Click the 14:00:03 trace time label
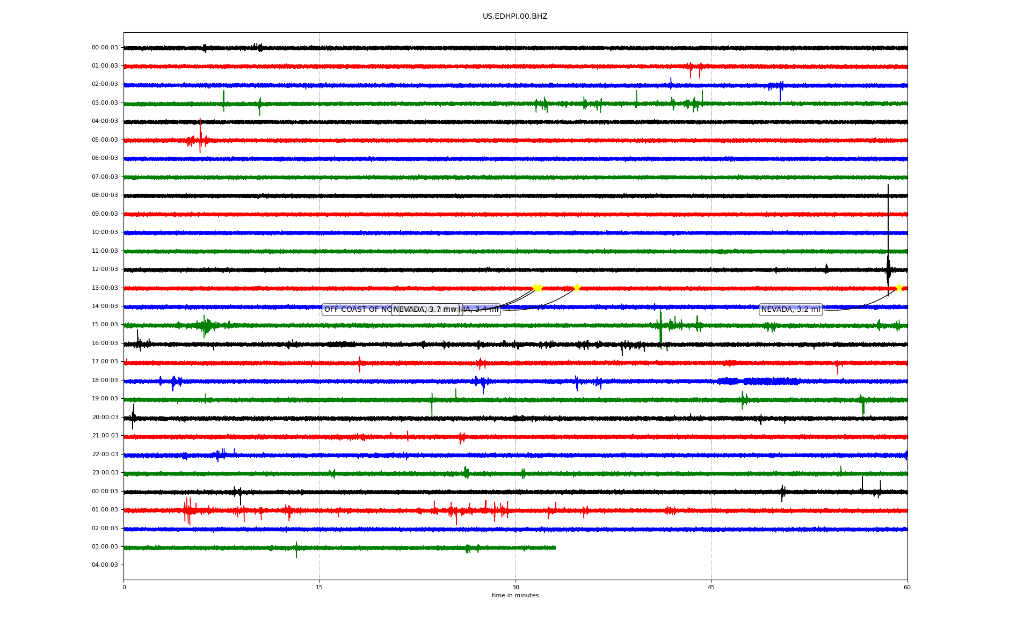The width and height of the screenshot is (1031, 644). click(x=105, y=306)
